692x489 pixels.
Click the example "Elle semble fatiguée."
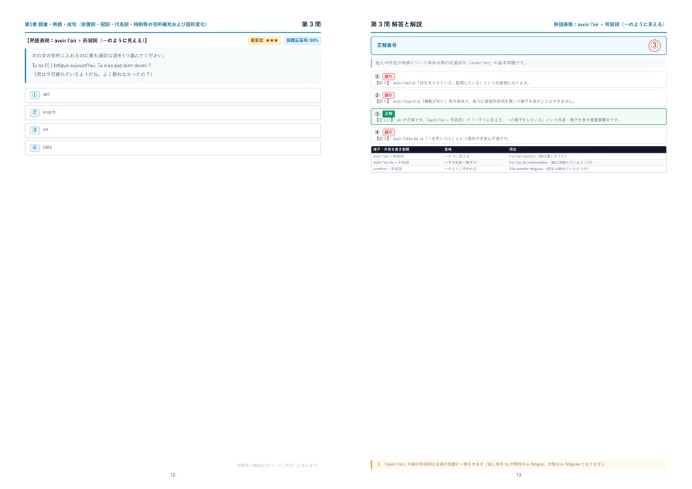548,169
